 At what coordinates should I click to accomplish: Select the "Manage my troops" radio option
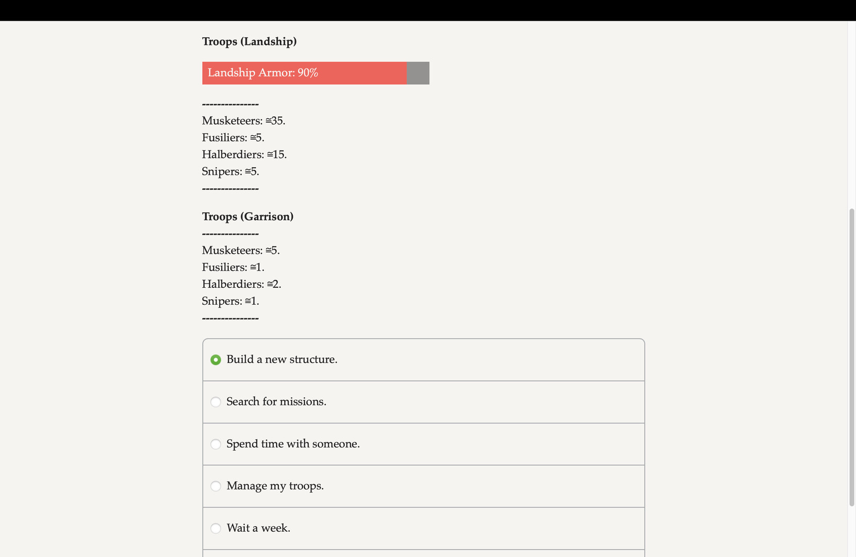(x=216, y=486)
